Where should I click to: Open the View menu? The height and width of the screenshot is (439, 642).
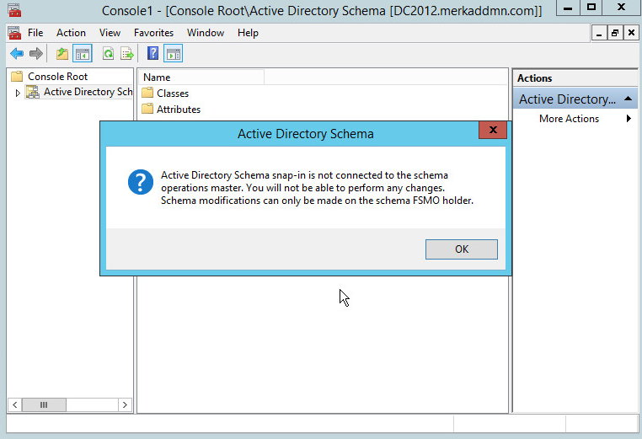(110, 33)
